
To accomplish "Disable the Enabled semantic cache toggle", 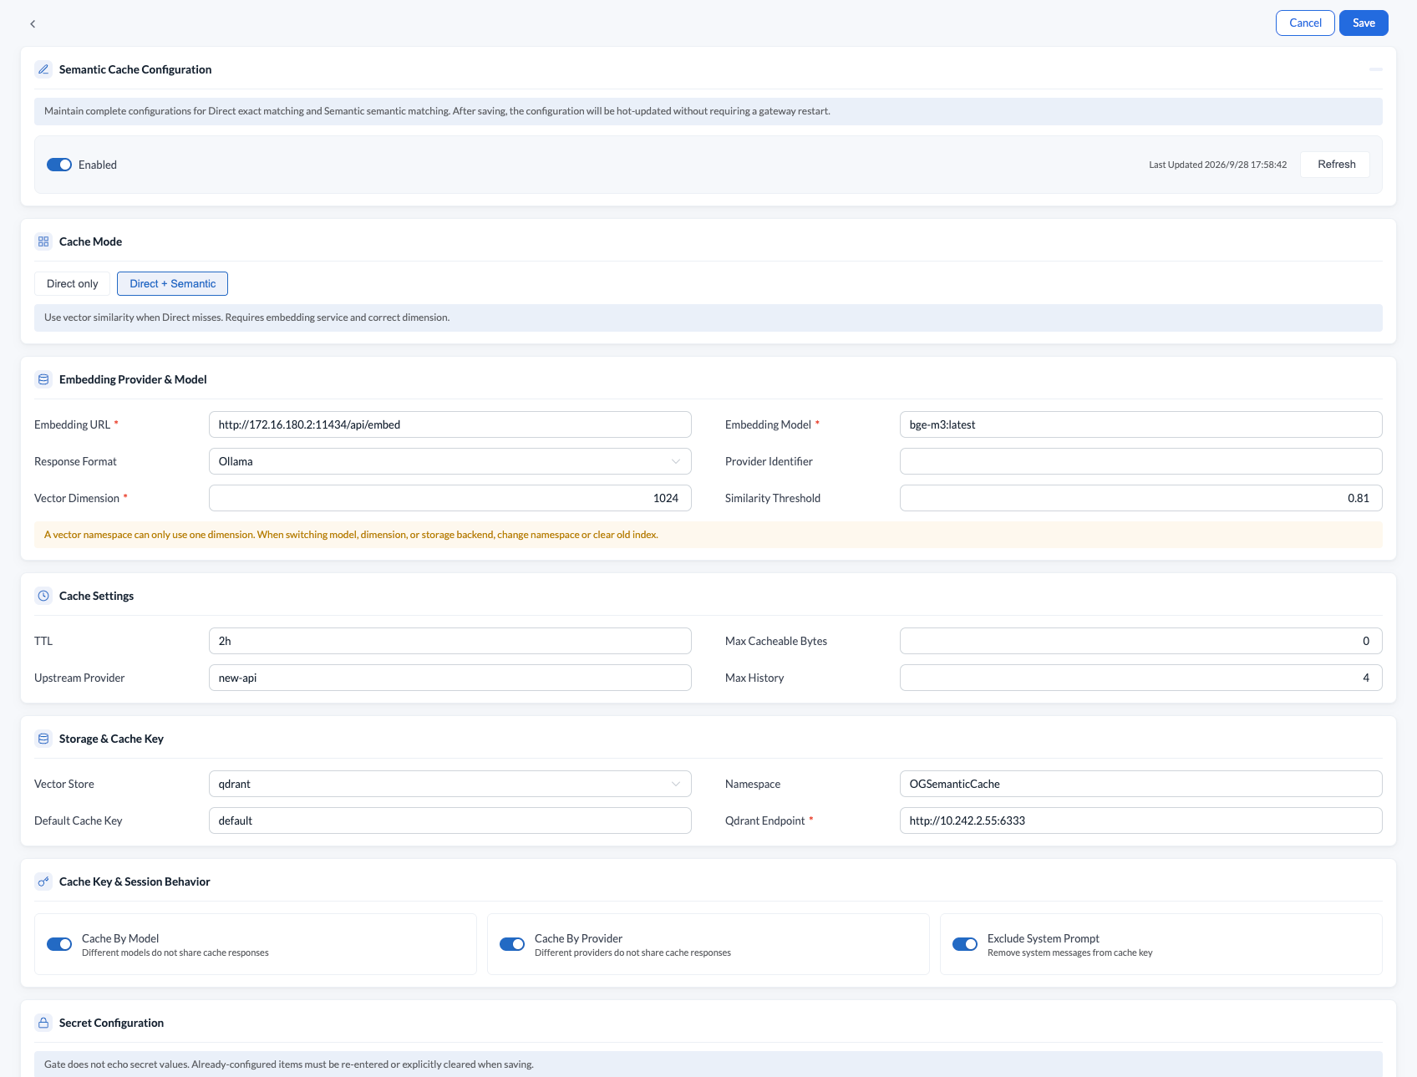I will 59,165.
